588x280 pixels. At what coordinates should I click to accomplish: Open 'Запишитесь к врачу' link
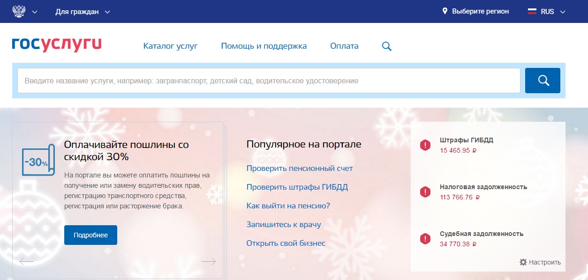[284, 224]
